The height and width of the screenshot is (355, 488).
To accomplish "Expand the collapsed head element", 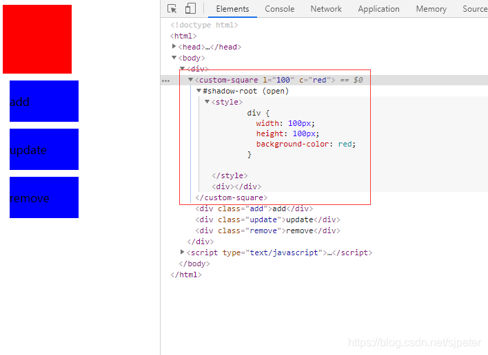I will tap(174, 47).
